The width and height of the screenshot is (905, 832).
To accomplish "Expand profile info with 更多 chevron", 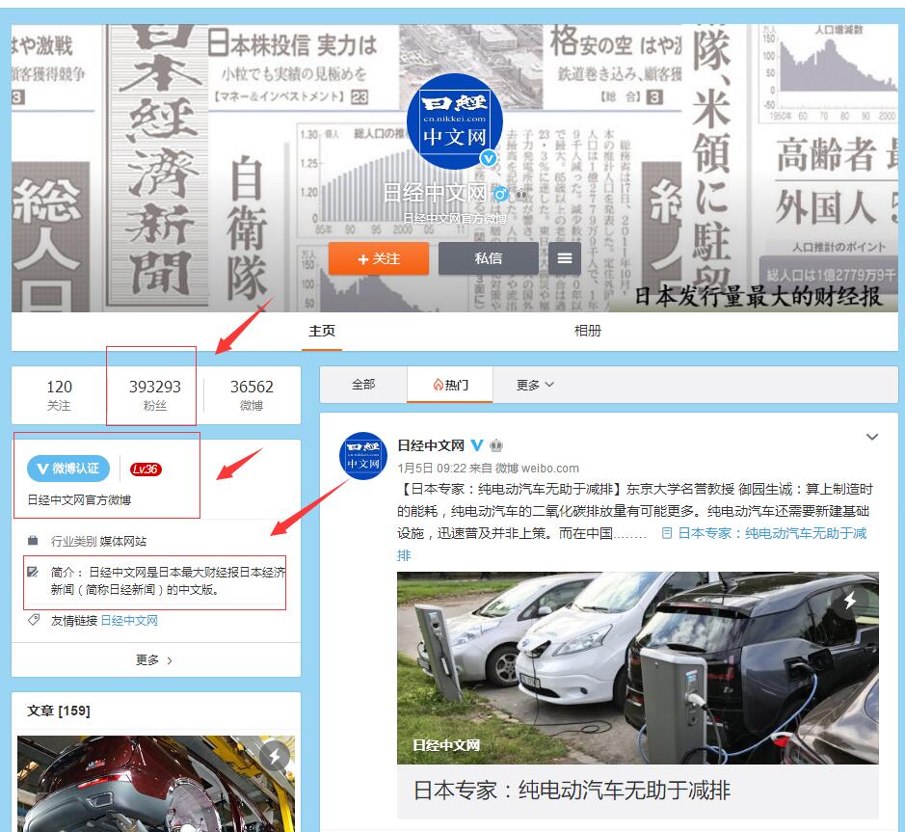I will [x=154, y=660].
